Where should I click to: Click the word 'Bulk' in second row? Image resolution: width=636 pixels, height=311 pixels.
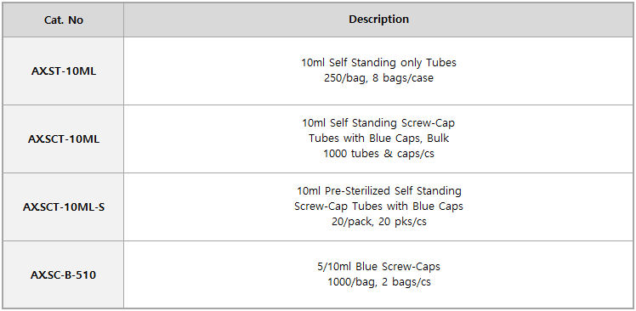[x=438, y=139]
